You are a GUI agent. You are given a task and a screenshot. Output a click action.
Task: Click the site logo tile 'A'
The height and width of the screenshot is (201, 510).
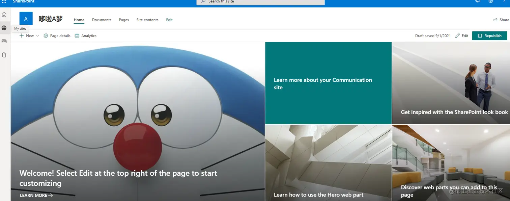(x=26, y=19)
